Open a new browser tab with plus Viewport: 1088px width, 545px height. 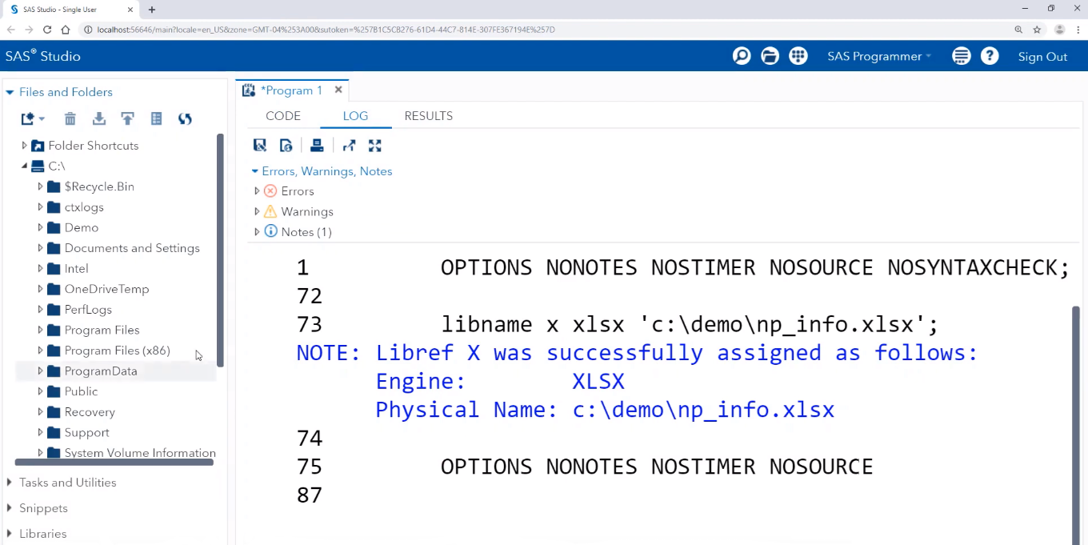[152, 10]
